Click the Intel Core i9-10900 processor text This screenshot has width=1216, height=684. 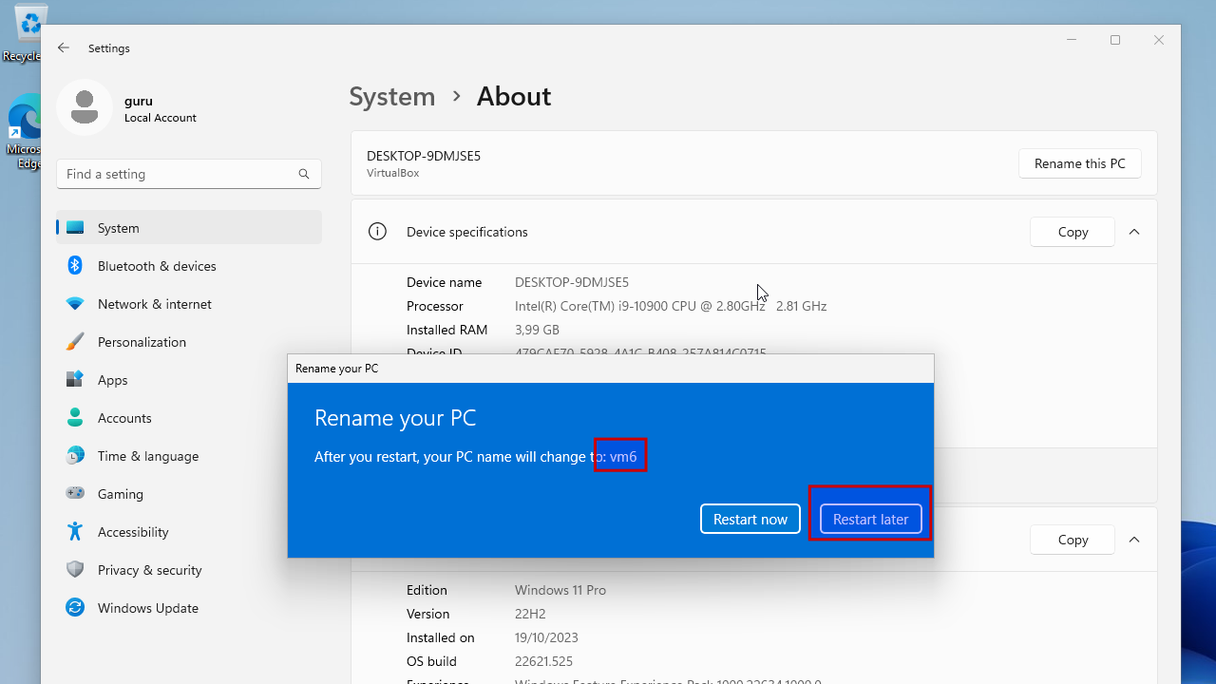[x=671, y=306]
